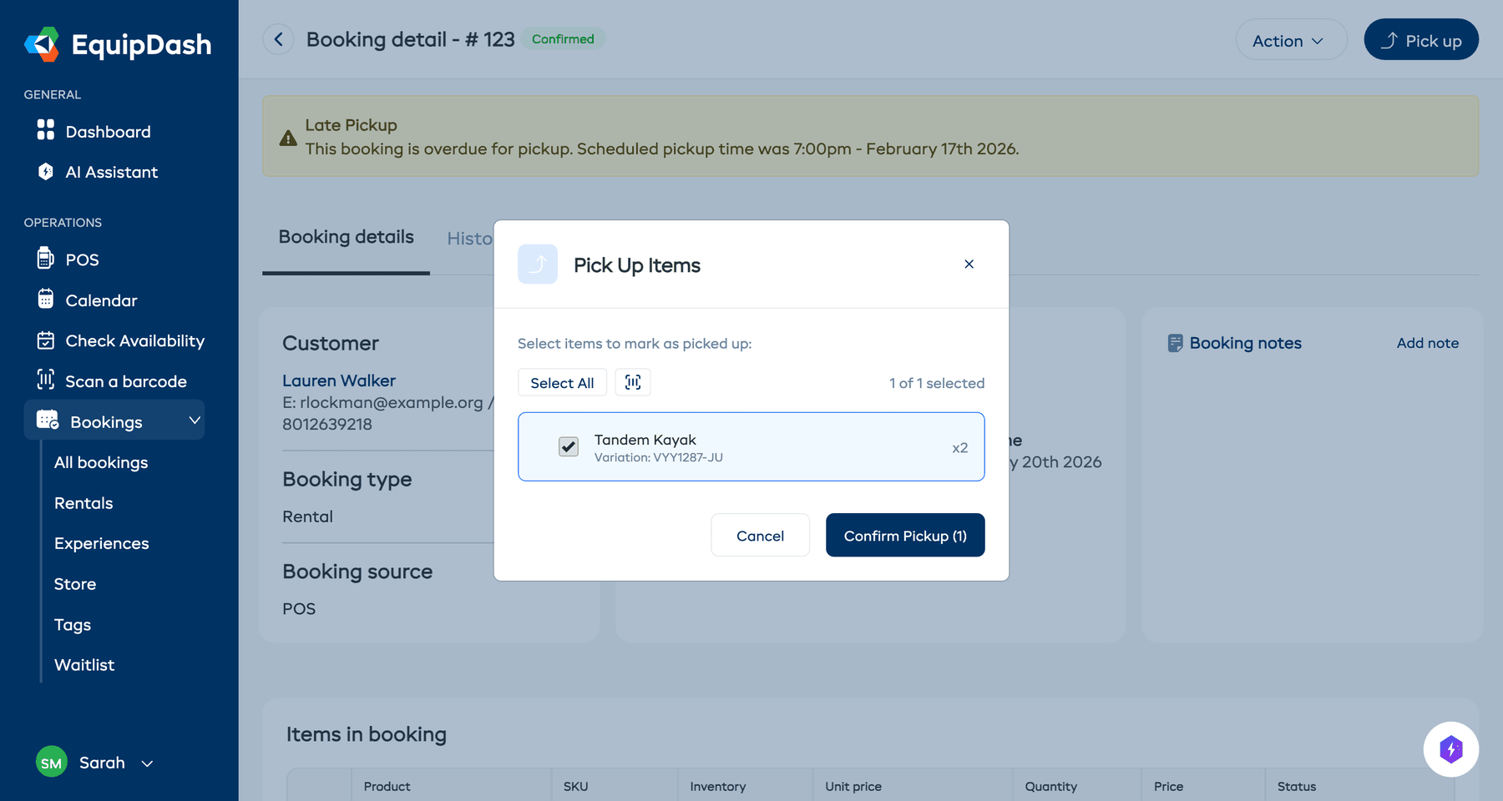Open the POS section
This screenshot has width=1503, height=801.
coord(81,259)
